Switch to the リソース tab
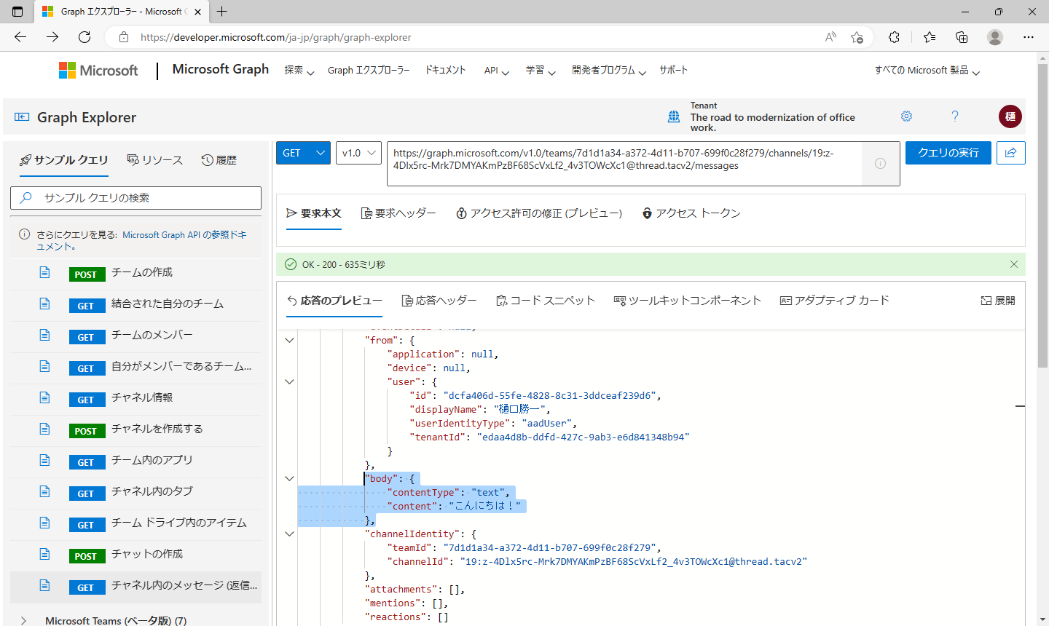The image size is (1049, 626). [154, 160]
